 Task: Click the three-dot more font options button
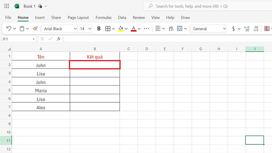(147, 29)
